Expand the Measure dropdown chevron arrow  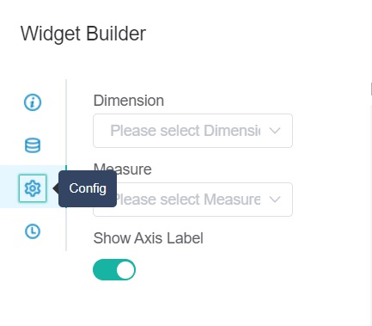click(275, 200)
